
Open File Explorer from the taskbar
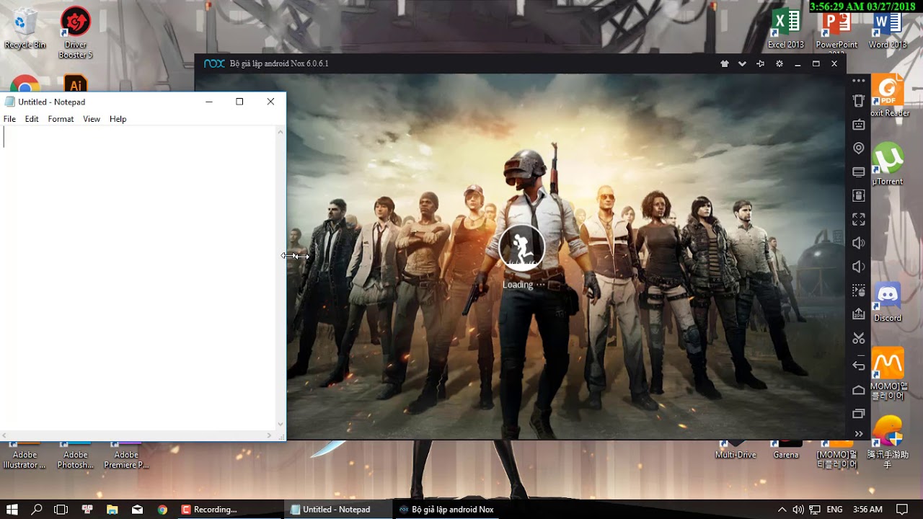(112, 510)
